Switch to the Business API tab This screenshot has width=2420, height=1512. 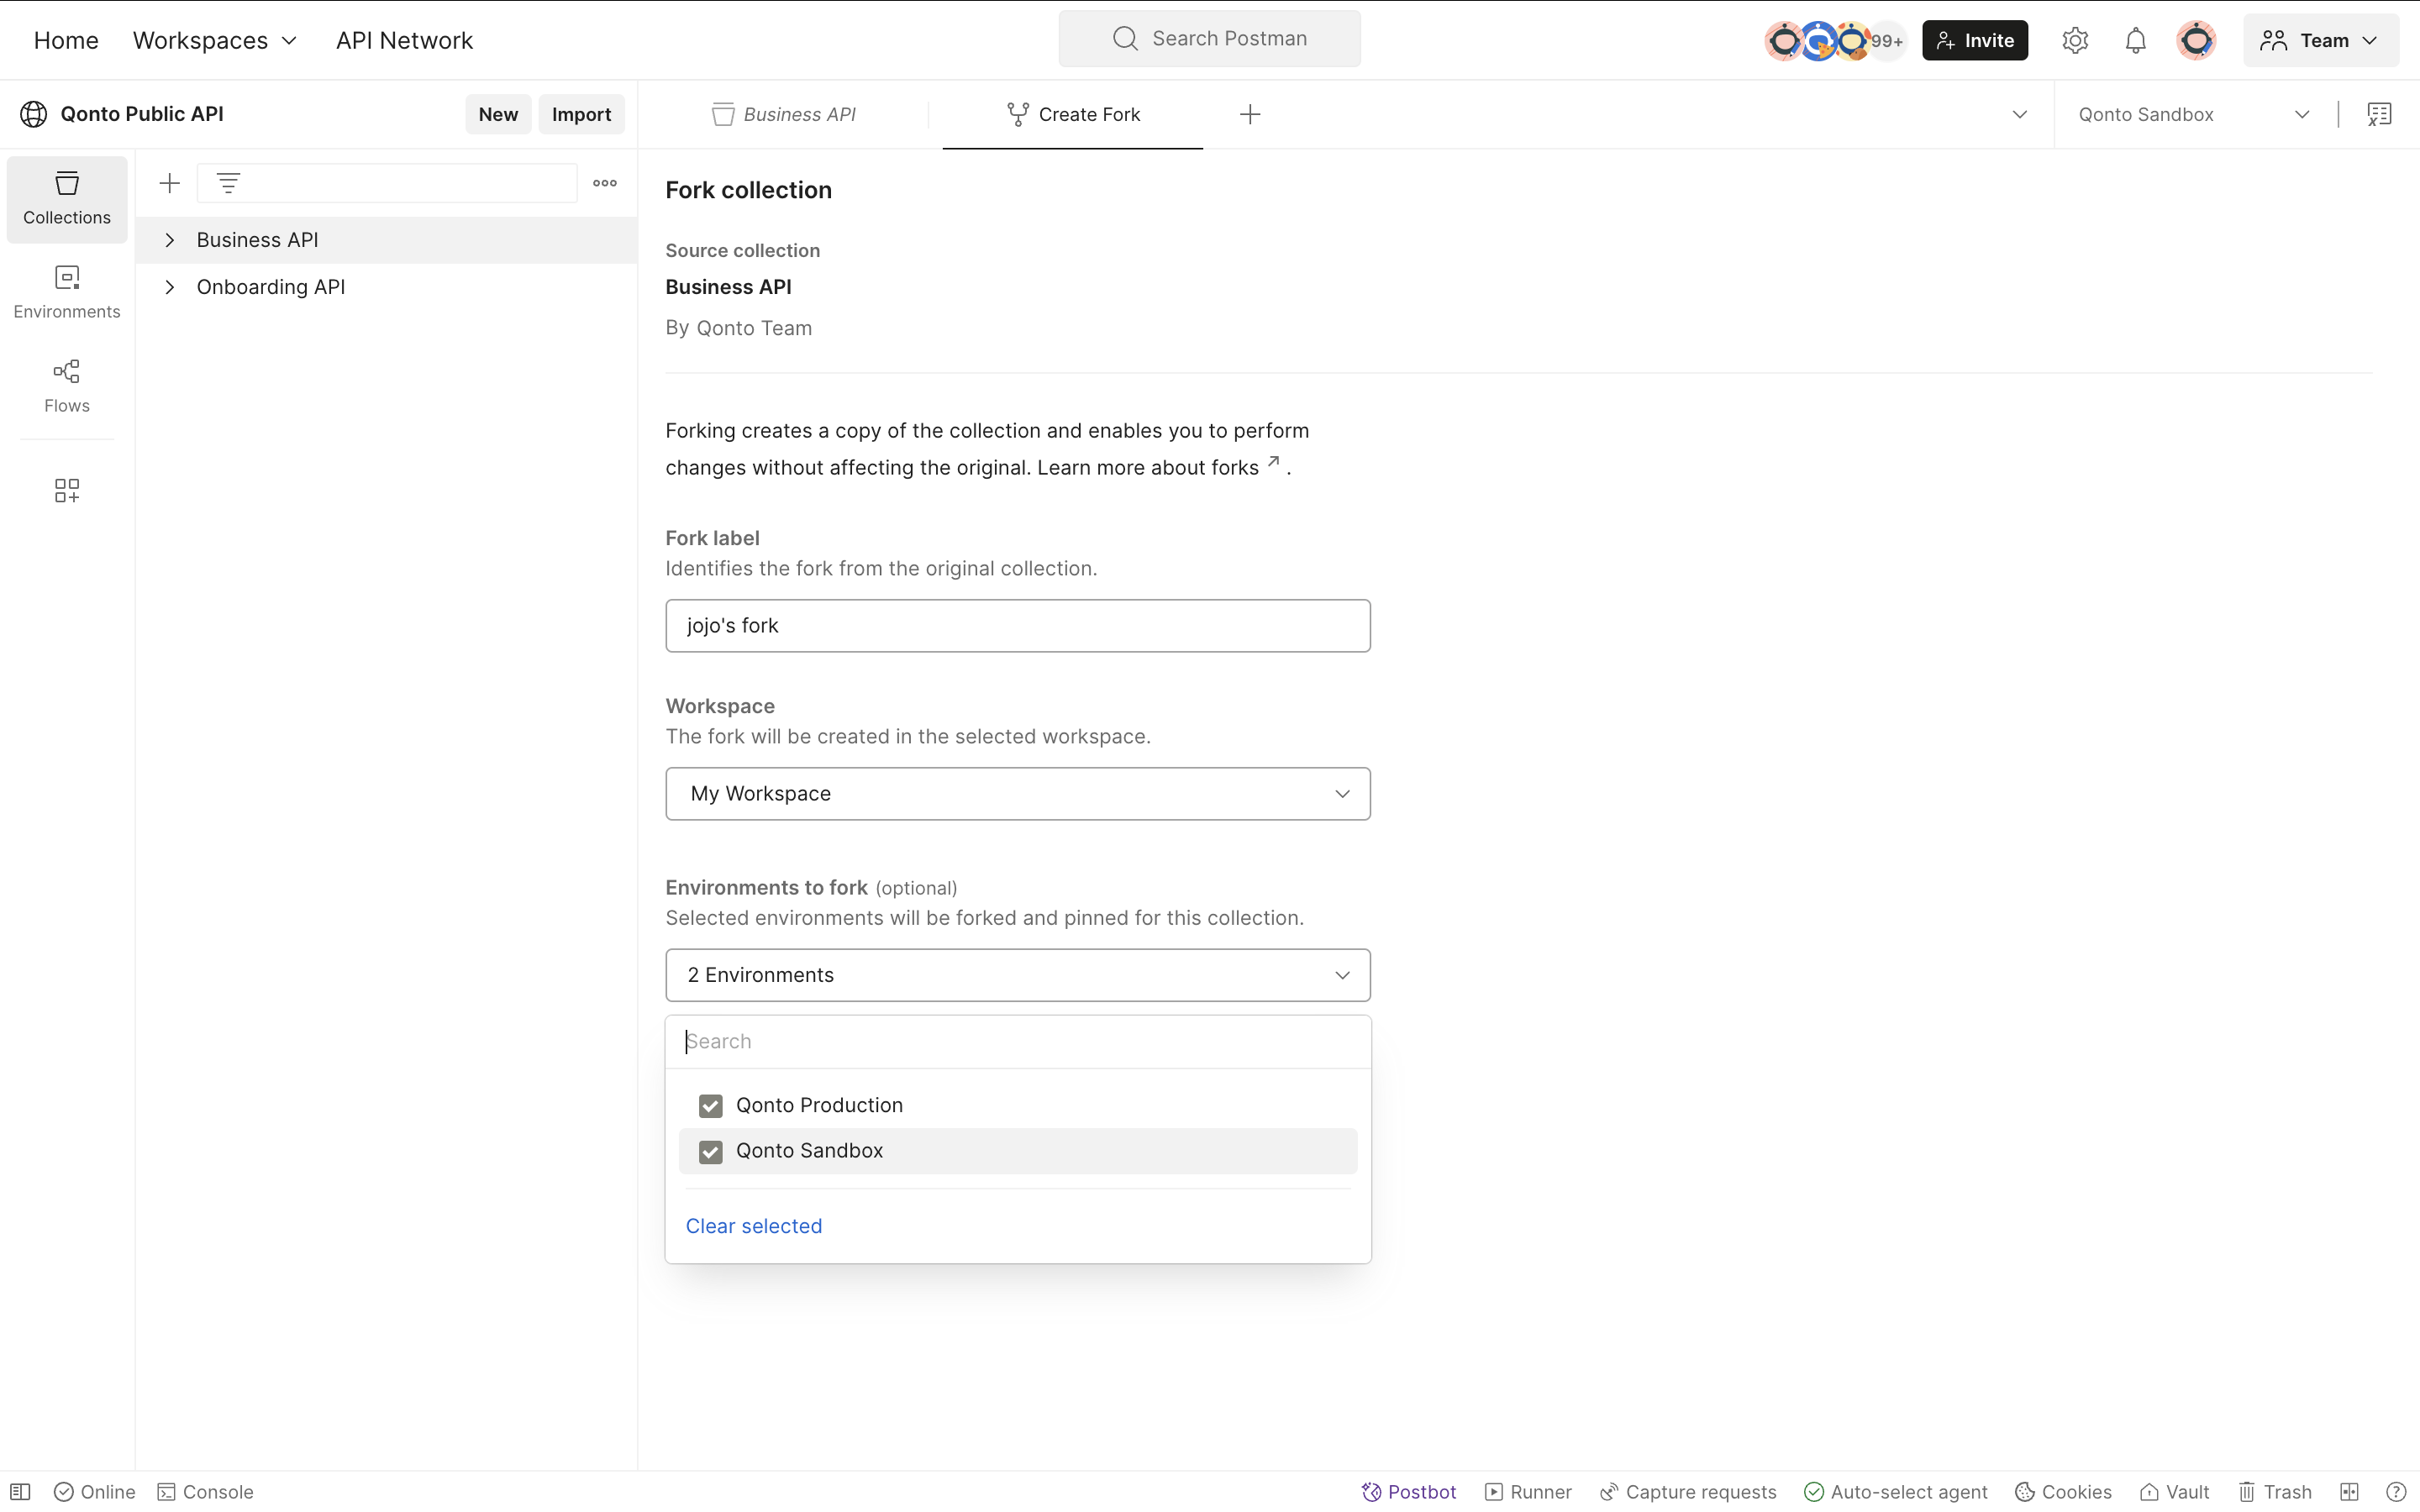click(784, 114)
